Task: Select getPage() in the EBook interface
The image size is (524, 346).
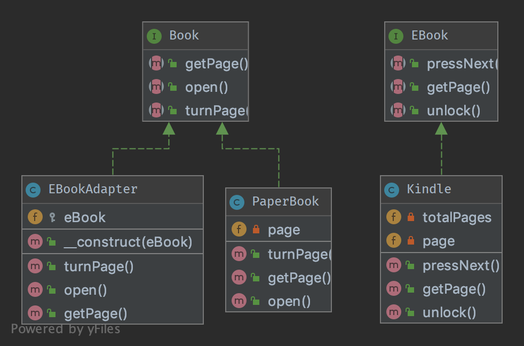Action: pos(458,87)
